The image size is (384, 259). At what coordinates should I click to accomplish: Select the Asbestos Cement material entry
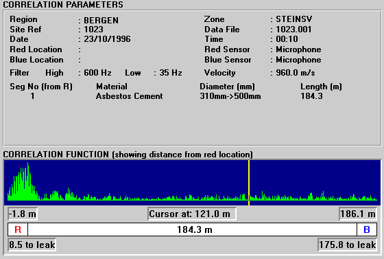click(129, 96)
